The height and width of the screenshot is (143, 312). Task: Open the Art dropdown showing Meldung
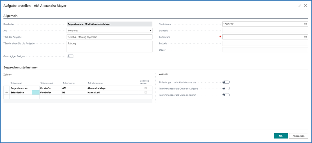tap(109, 30)
